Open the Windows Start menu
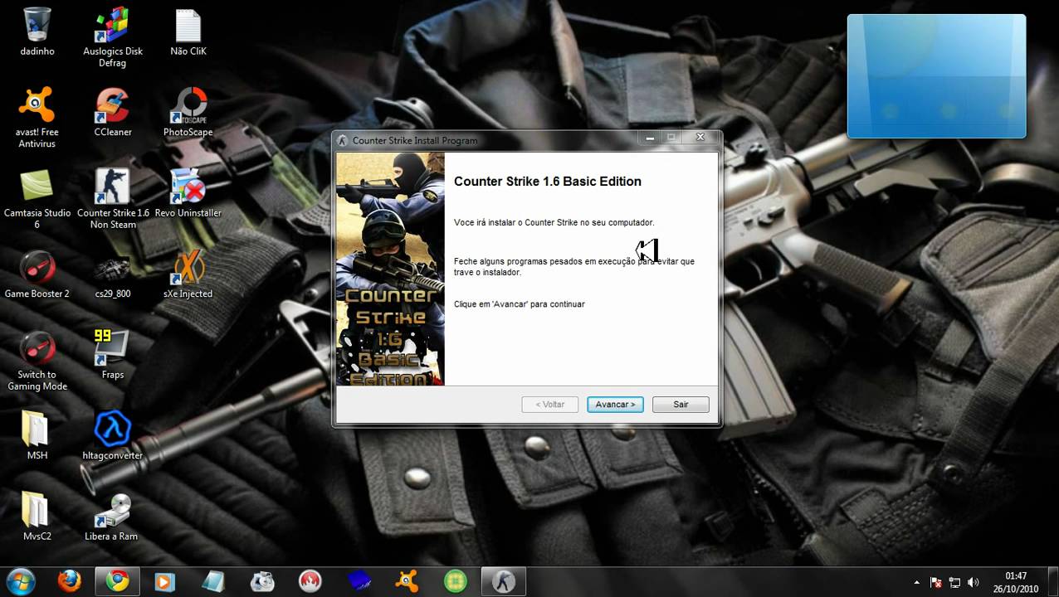 (x=20, y=581)
